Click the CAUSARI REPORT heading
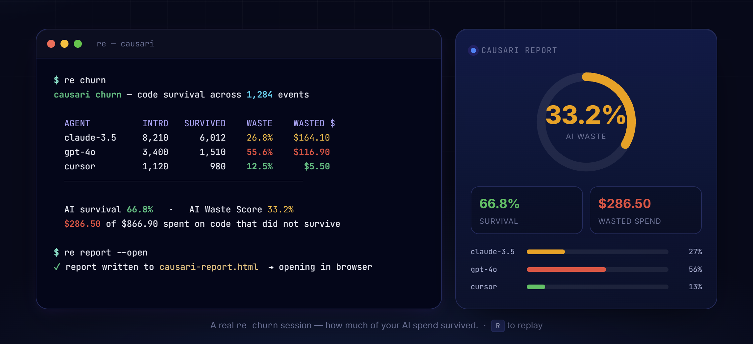Viewport: 753px width, 344px height. (x=519, y=50)
